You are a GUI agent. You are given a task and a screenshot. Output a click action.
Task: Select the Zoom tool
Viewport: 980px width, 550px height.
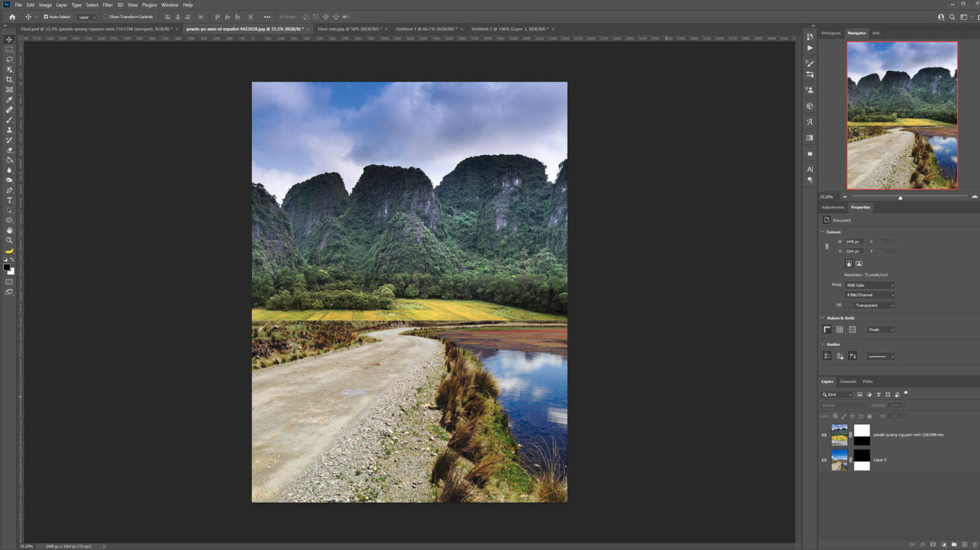[10, 241]
